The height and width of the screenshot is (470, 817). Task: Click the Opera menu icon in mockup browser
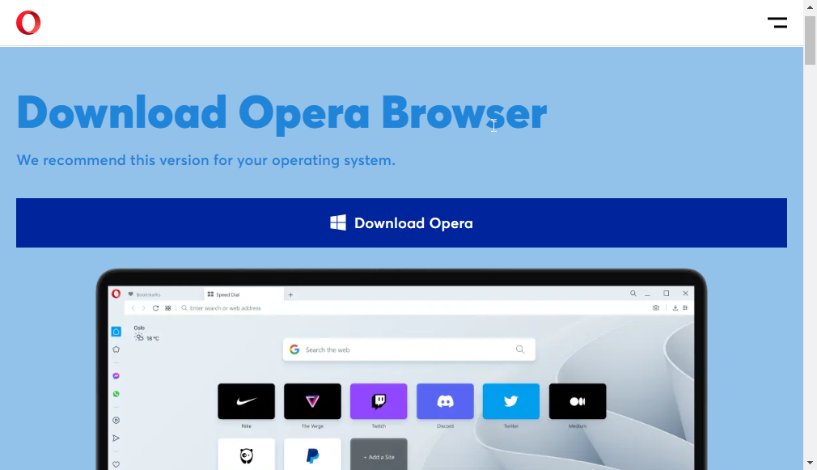[116, 294]
